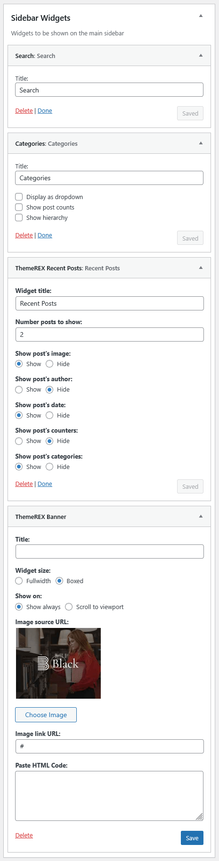
Task: Select Hide for post's image
Action: coord(49,364)
